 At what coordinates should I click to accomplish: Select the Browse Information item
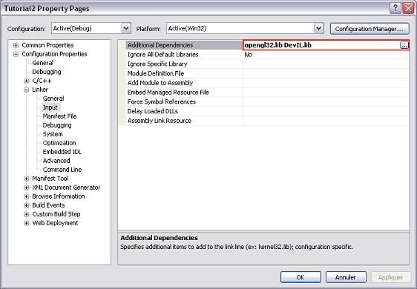tap(59, 196)
